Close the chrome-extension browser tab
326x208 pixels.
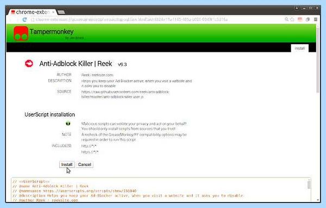(53, 13)
